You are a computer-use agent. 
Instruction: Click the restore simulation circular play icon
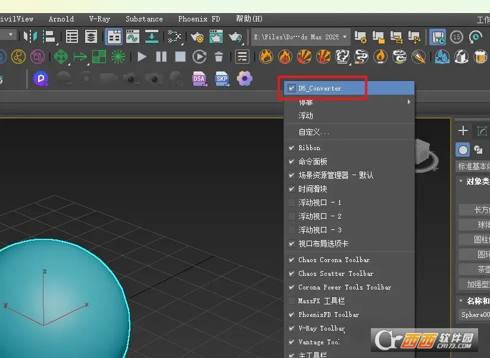(199, 57)
